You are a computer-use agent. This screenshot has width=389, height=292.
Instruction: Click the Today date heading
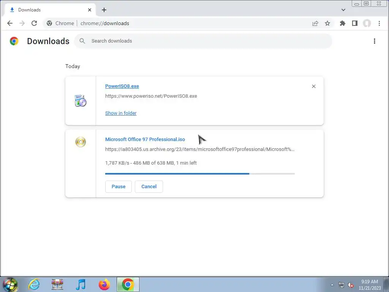(x=73, y=66)
